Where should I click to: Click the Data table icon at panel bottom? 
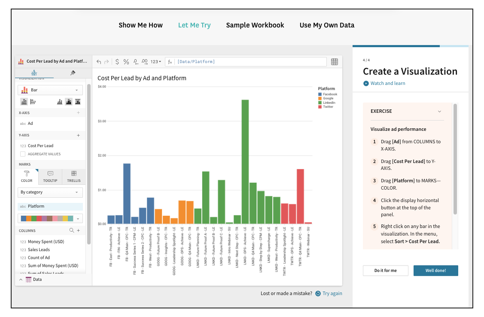pos(29,280)
